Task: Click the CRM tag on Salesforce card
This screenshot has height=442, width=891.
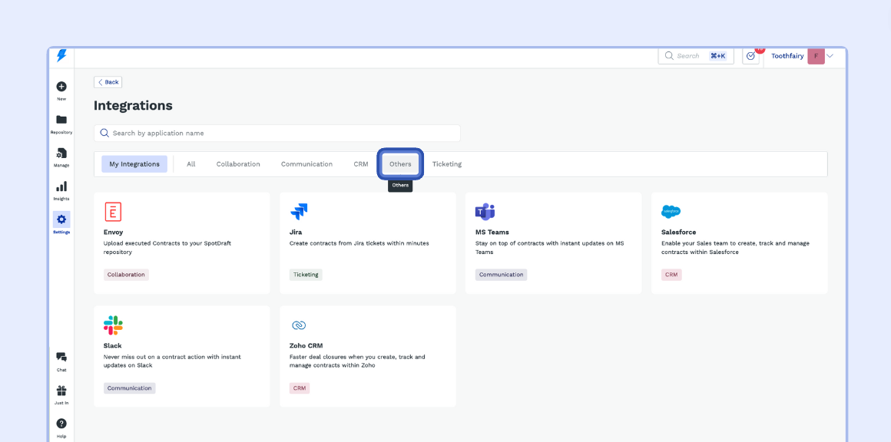Action: 671,275
